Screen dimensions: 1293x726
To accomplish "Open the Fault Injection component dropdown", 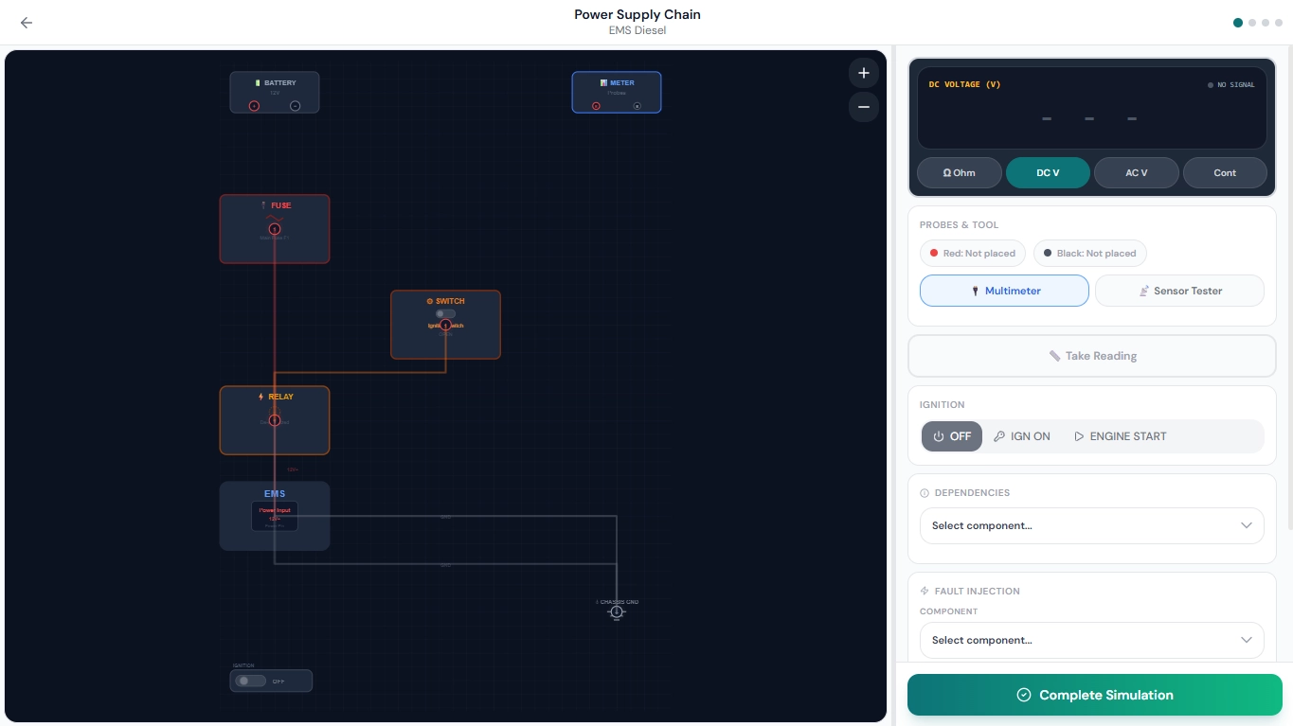I will tap(1091, 640).
